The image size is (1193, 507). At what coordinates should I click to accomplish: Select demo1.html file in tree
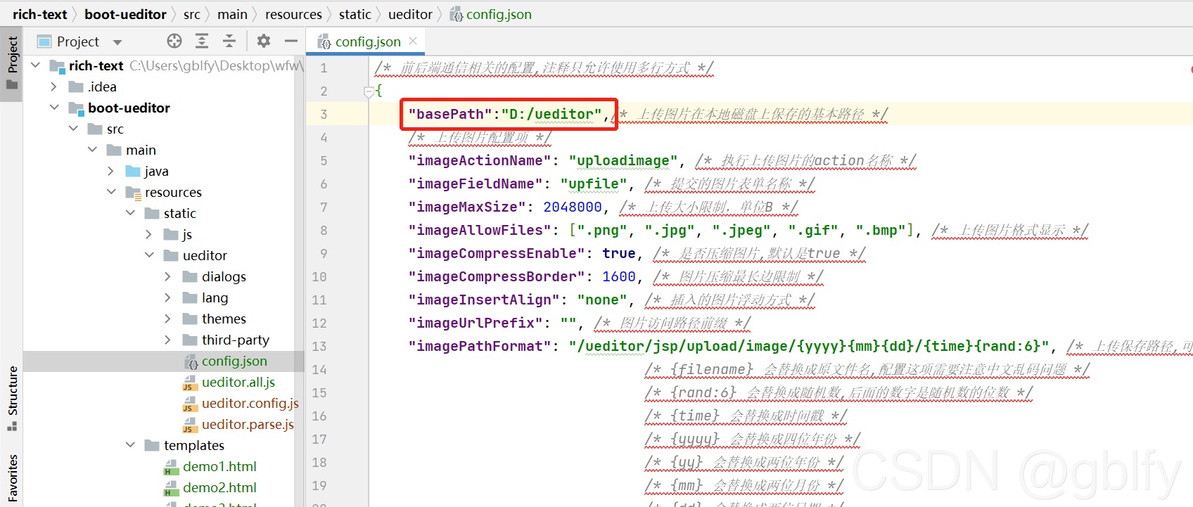click(x=219, y=466)
